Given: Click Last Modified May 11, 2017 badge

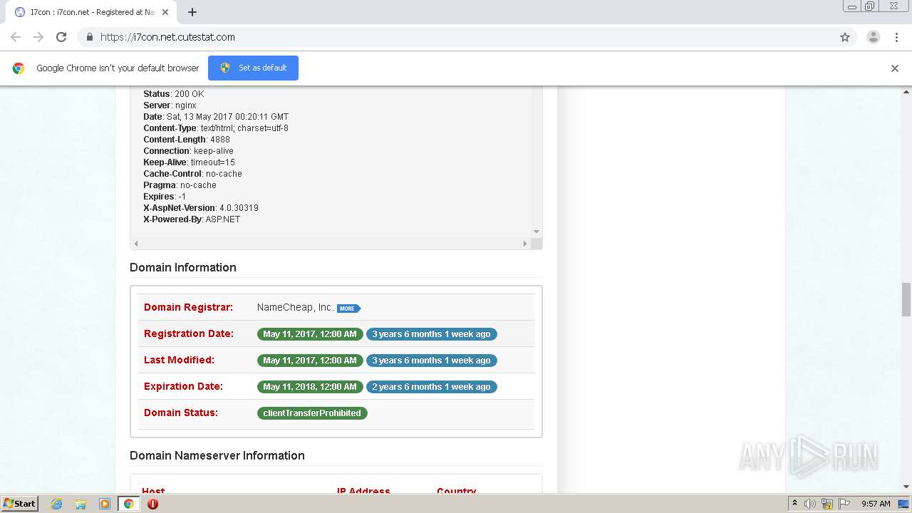Looking at the screenshot, I should 310,360.
